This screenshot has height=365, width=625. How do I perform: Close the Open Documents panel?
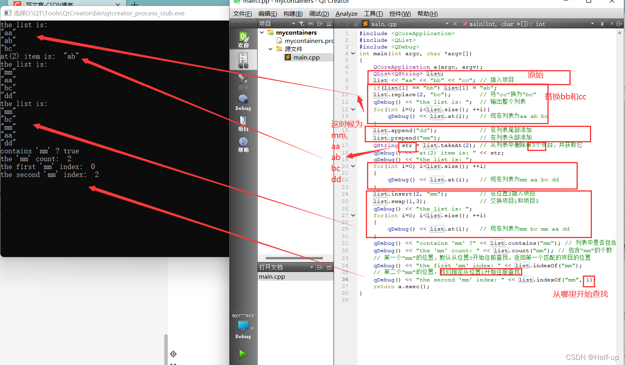click(x=329, y=267)
